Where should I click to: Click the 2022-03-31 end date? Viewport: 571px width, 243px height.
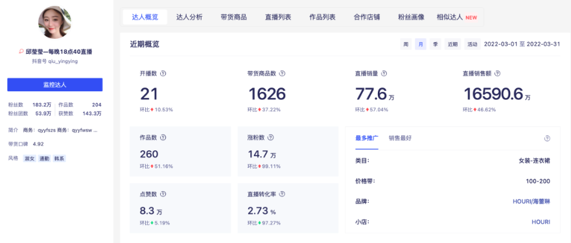pyautogui.click(x=543, y=44)
